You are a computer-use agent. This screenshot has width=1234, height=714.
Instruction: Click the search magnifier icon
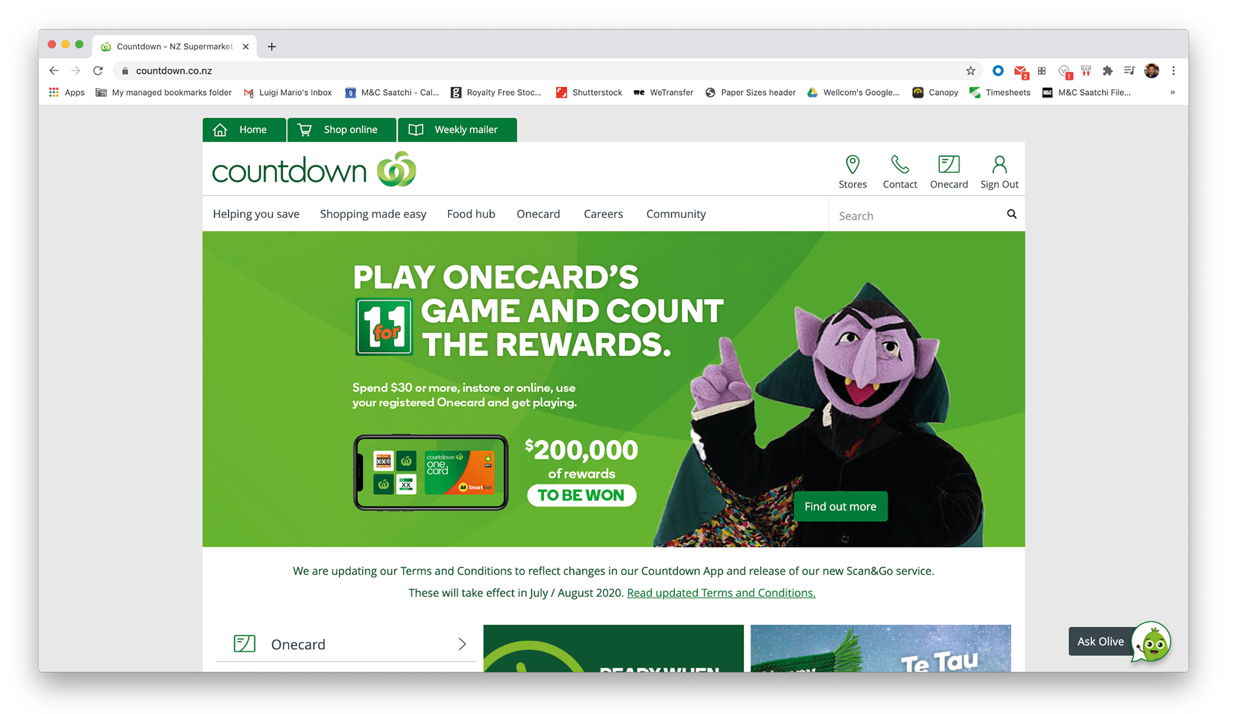click(x=1012, y=214)
